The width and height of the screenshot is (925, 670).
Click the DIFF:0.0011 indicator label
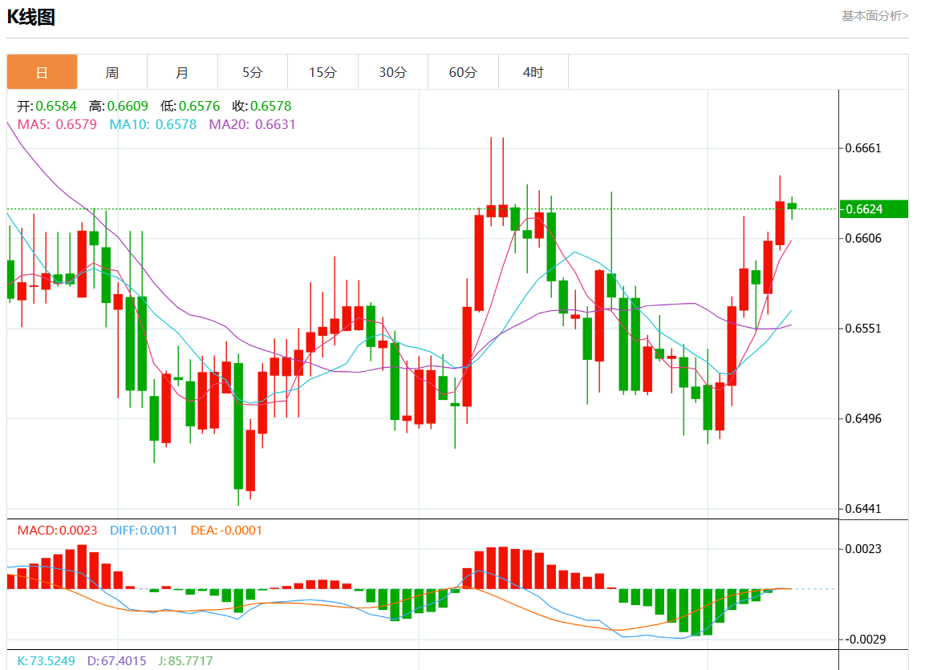coord(144,531)
